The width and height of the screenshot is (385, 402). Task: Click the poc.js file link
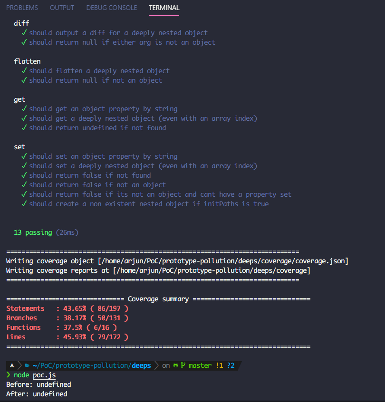pos(44,375)
